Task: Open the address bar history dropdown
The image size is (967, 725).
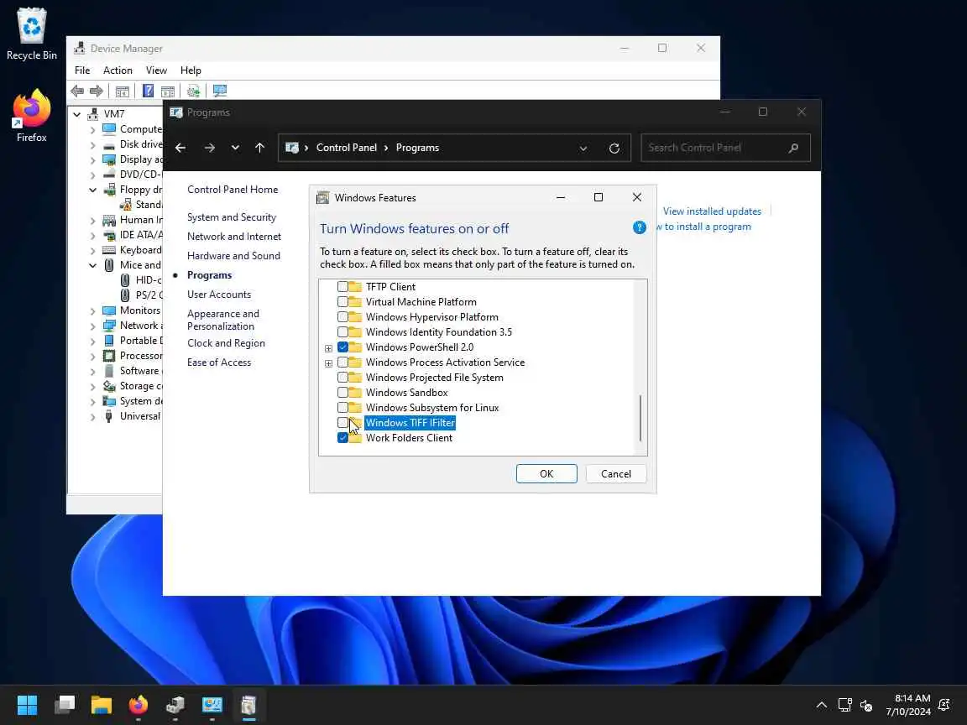Action: (x=583, y=148)
